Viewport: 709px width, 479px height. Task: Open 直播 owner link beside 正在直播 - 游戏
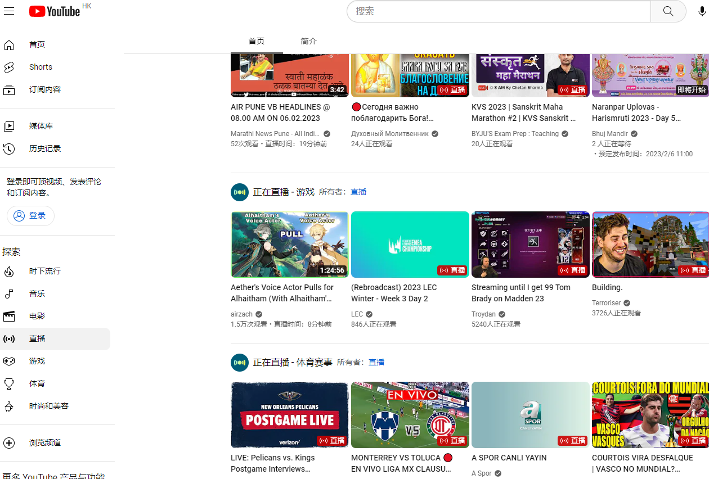click(358, 192)
